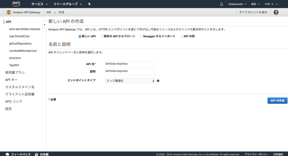Click the * 必須 note

(x=52, y=99)
